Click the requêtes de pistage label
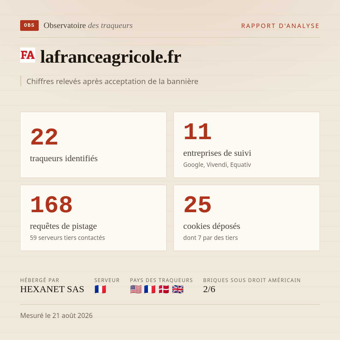The image size is (340, 340). (63, 226)
